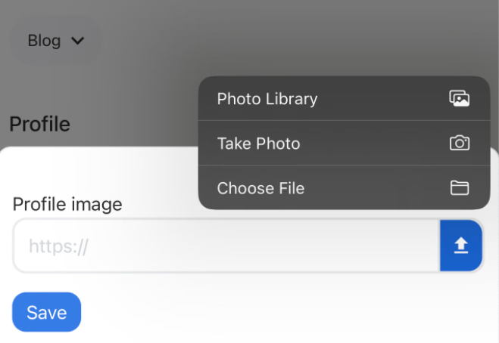This screenshot has height=343, width=499.
Task: Click the Profile heading text
Action: coord(39,124)
